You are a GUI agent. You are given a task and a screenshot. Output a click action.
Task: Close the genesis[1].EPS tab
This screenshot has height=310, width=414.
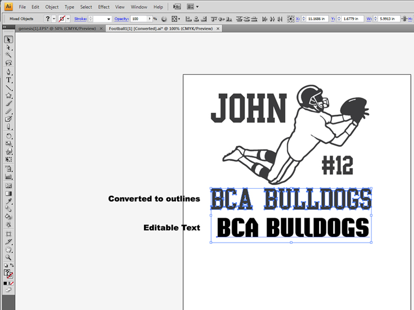pos(101,28)
